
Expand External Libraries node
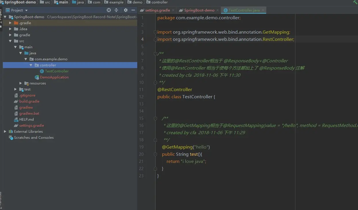point(5,132)
